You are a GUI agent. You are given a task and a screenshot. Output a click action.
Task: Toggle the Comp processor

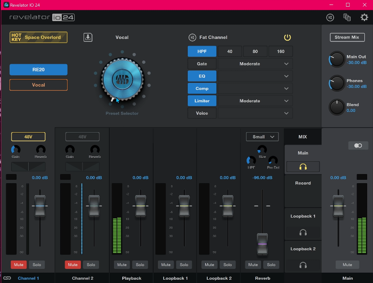pos(202,89)
